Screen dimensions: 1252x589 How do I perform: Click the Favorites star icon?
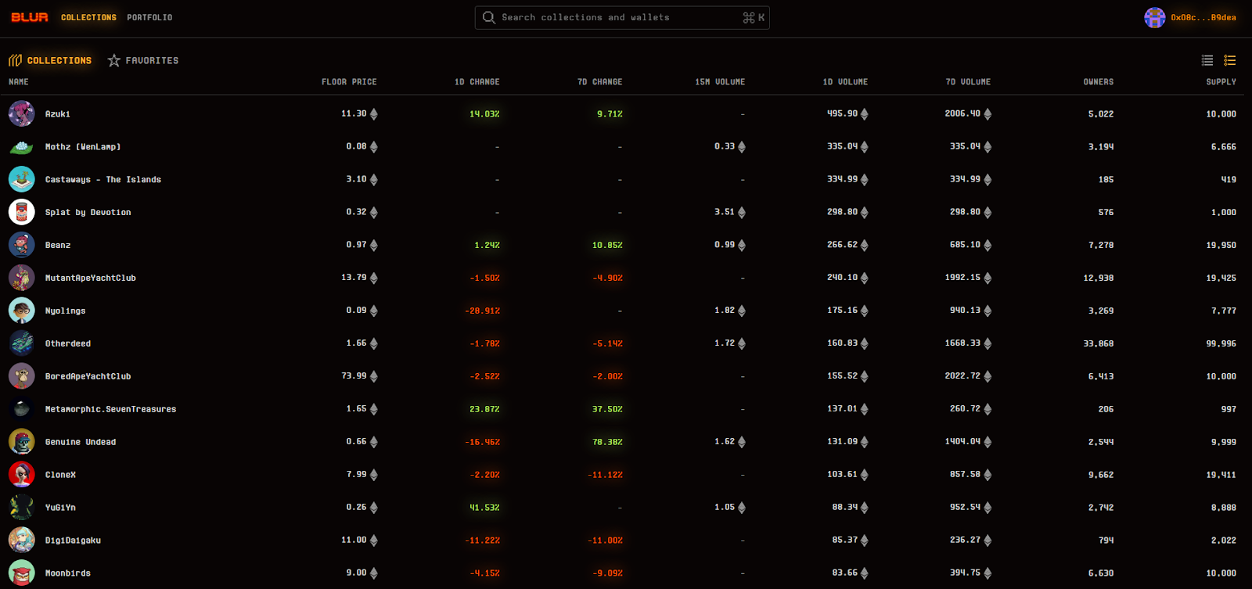click(114, 60)
